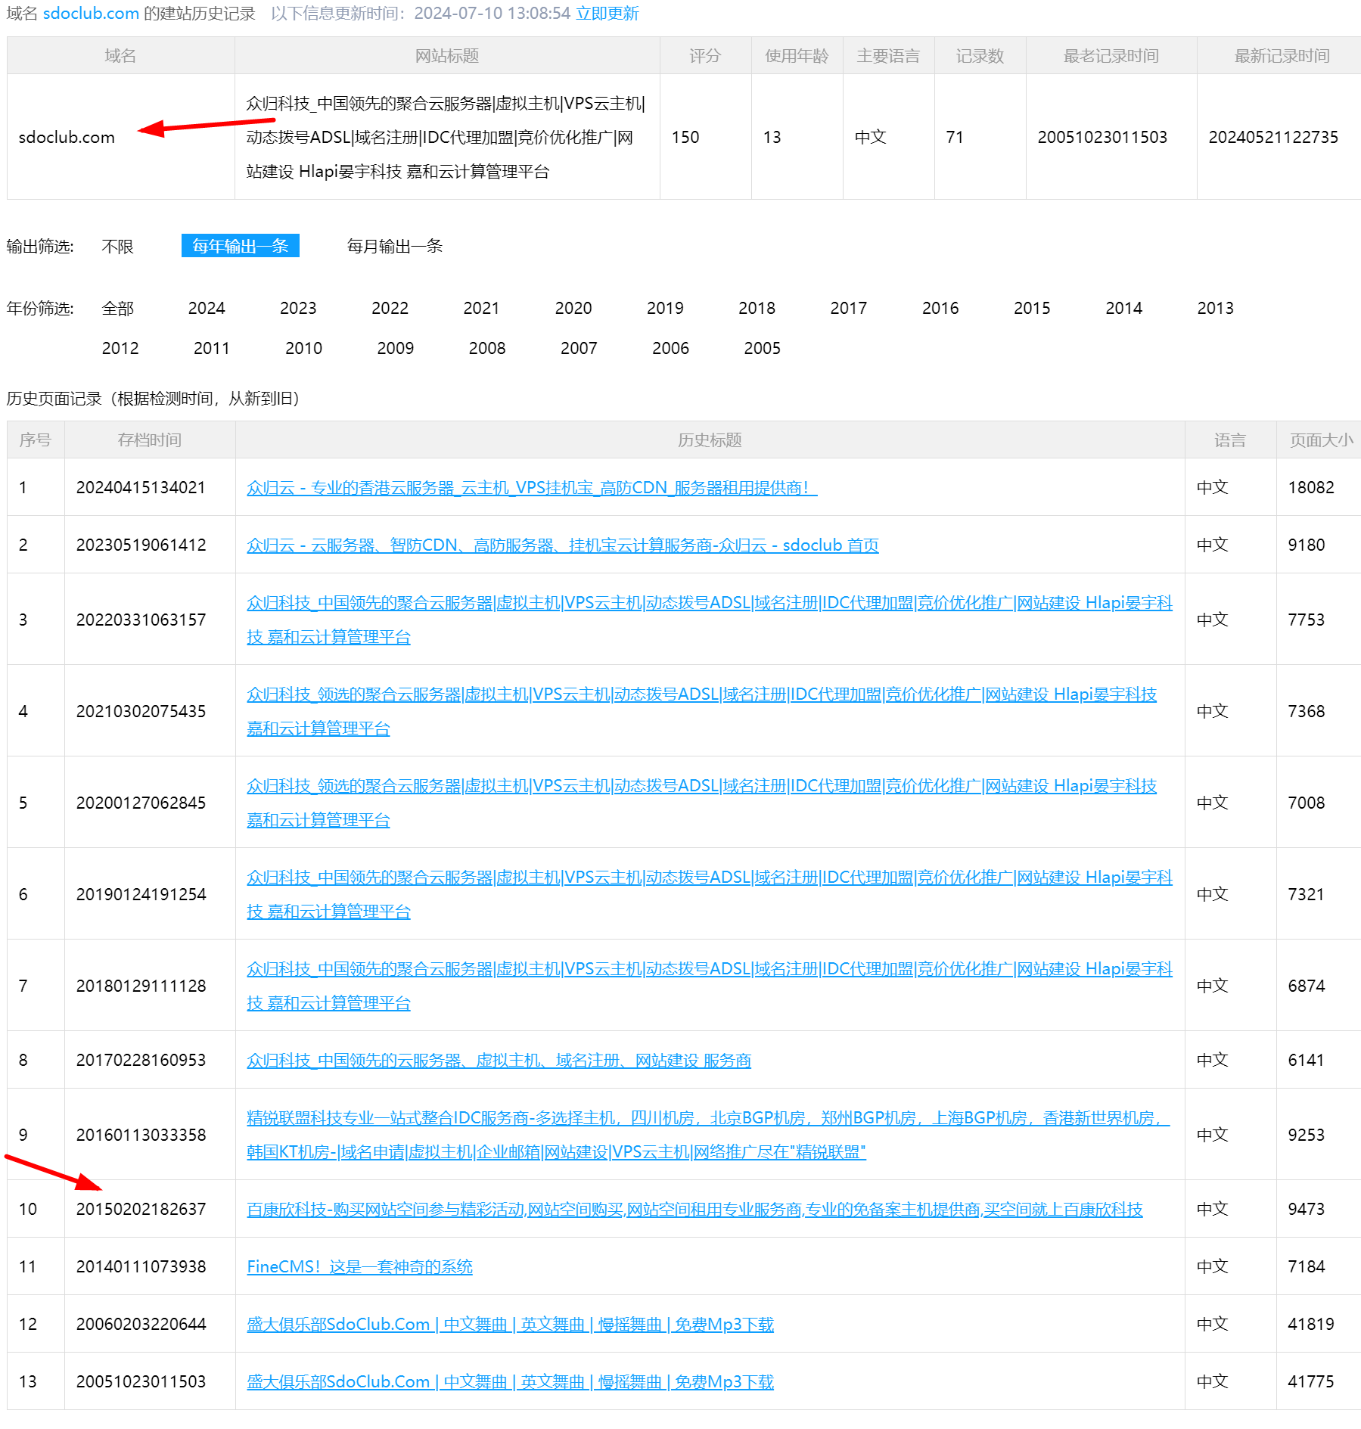This screenshot has height=1429, width=1361.
Task: Filter records by year 2016
Action: coord(940,309)
